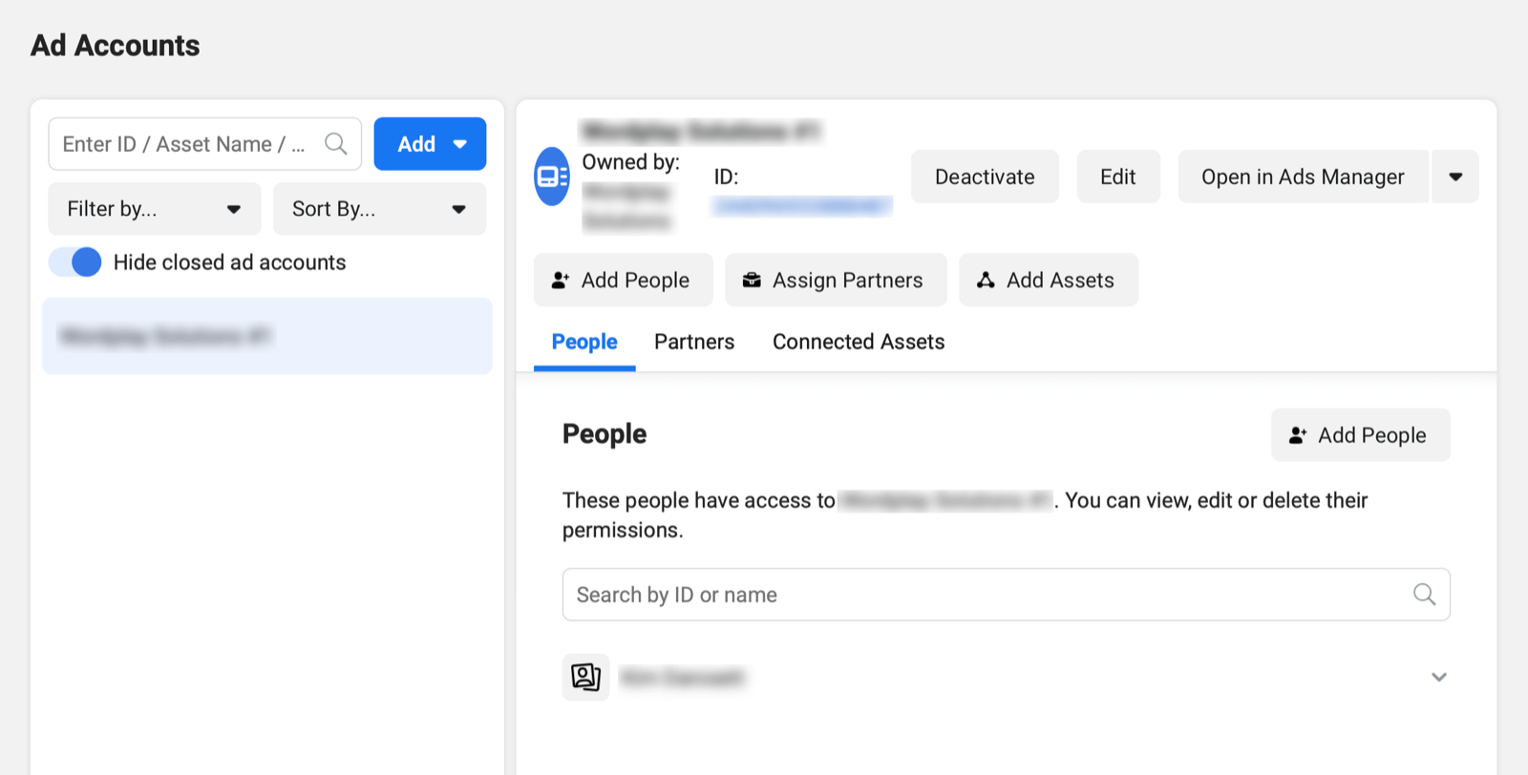The image size is (1528, 775).
Task: Open in Ads Manager
Action: point(1302,177)
